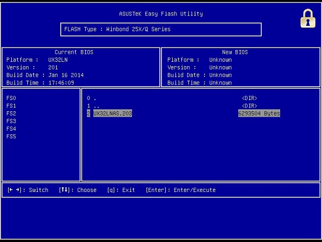322x242 pixels.
Task: Select the FS0 drive entry
Action: [x=11, y=98]
